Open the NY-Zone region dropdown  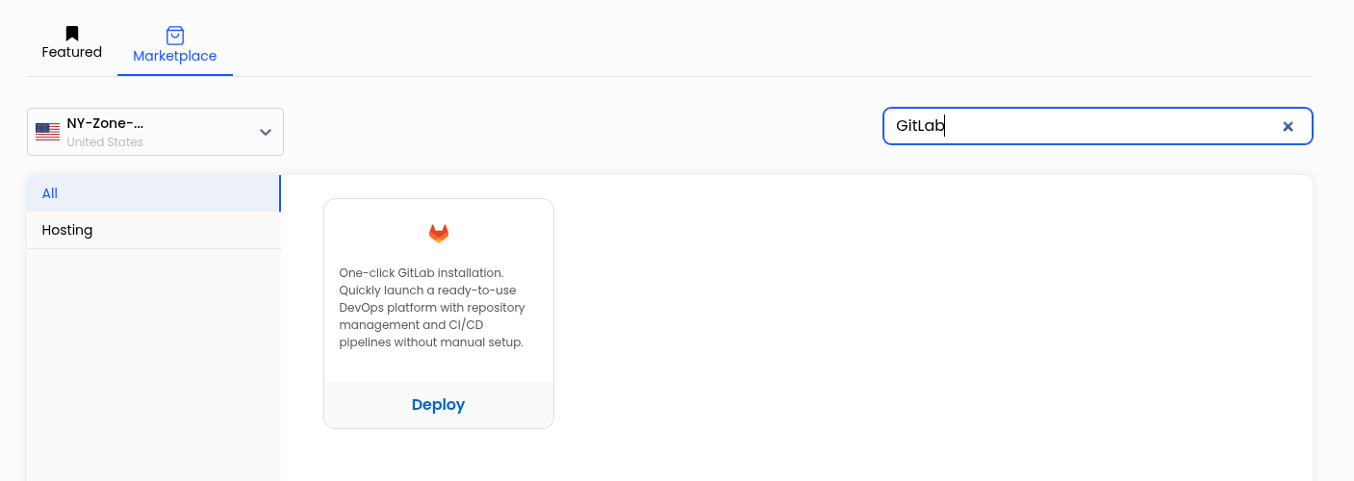tap(155, 132)
